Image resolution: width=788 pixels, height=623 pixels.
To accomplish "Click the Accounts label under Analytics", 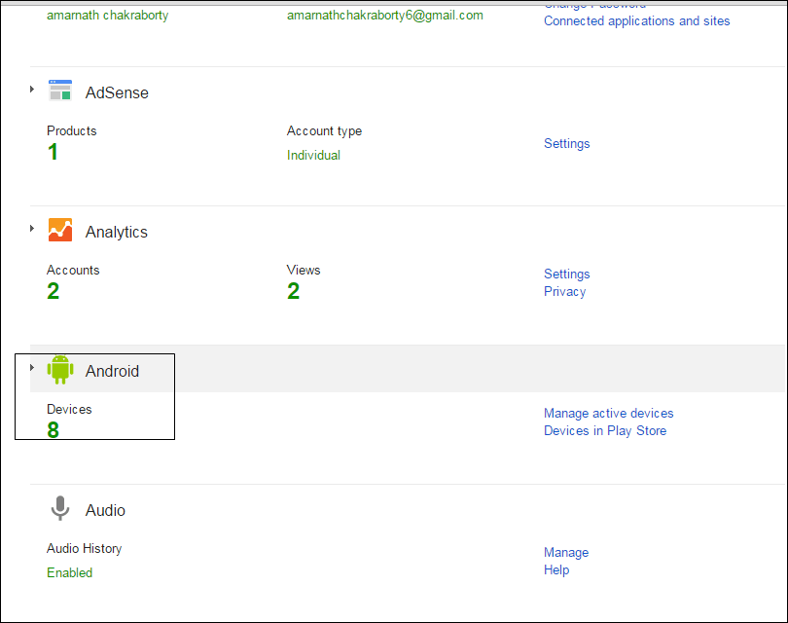I will 73,270.
